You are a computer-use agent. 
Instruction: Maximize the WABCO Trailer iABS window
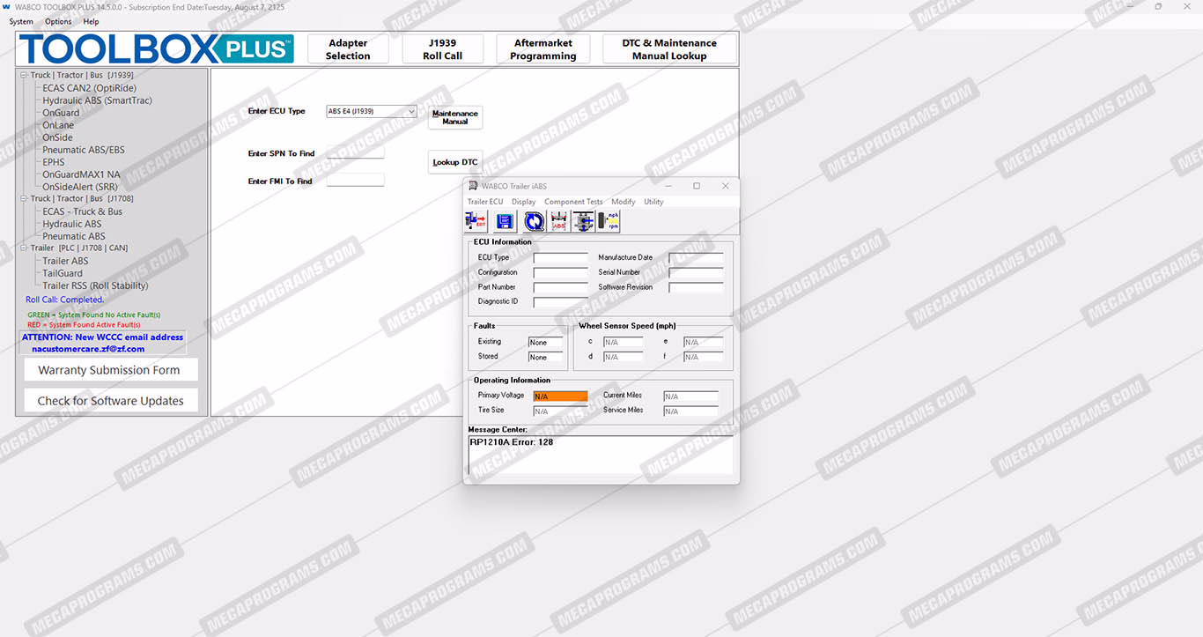[x=697, y=186]
